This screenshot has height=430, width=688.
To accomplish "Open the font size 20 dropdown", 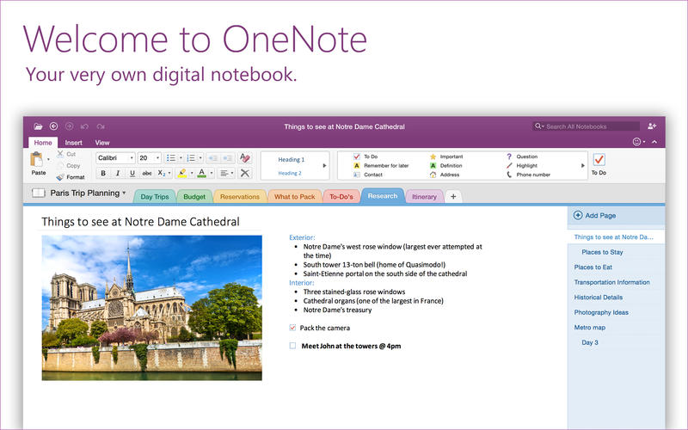I will 157,158.
